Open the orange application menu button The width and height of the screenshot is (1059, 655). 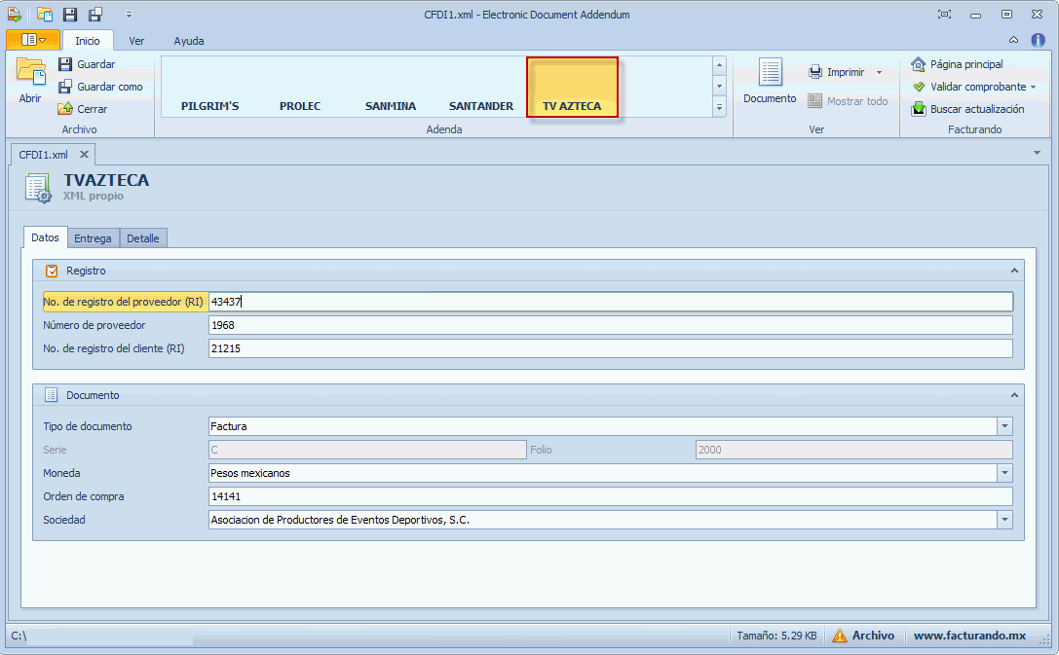[33, 40]
